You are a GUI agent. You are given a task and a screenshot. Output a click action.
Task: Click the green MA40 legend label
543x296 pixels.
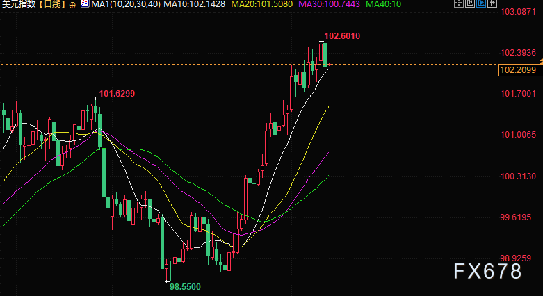[x=383, y=4]
